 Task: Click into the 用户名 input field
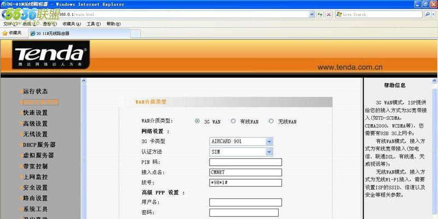[x=245, y=202]
